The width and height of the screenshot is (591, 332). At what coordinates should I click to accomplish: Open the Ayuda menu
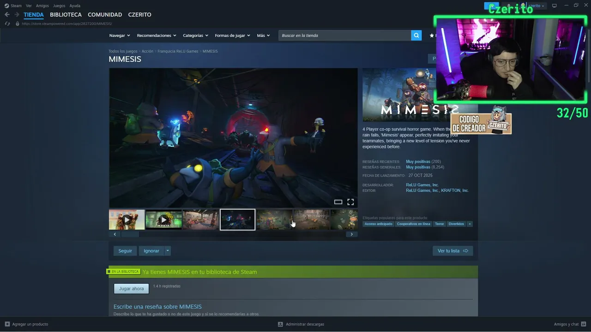coord(75,6)
